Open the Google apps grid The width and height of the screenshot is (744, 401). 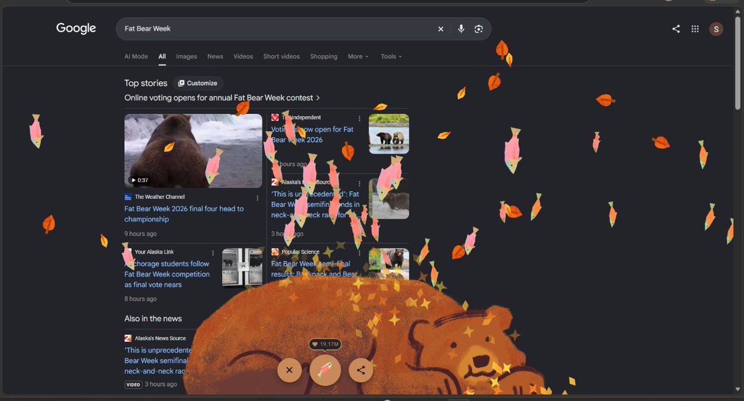tap(694, 29)
